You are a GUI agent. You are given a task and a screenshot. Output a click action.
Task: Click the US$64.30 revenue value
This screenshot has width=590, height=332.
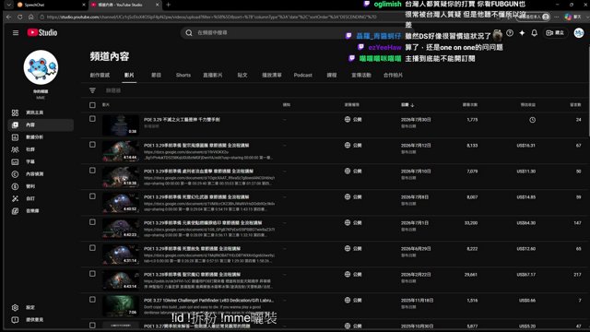coord(526,223)
